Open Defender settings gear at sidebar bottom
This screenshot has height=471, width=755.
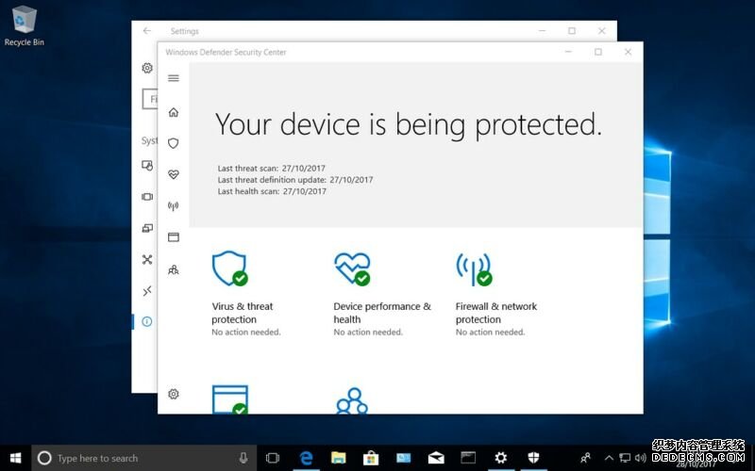174,394
